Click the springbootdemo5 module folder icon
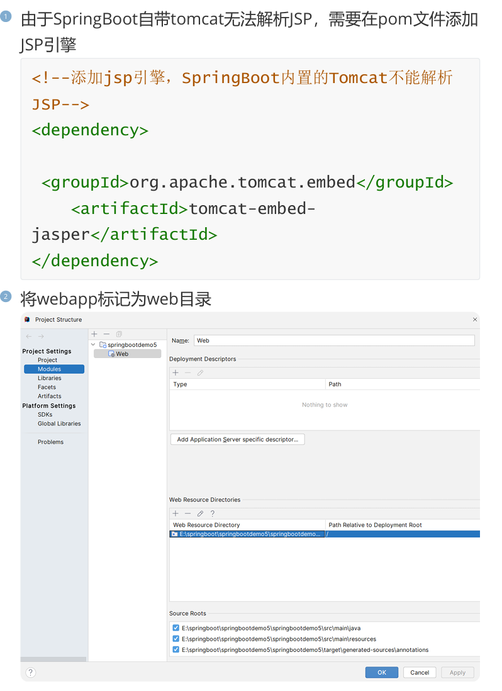This screenshot has width=502, height=691. coord(103,345)
